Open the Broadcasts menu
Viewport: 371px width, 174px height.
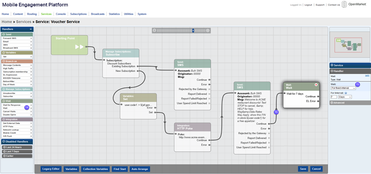98,14
